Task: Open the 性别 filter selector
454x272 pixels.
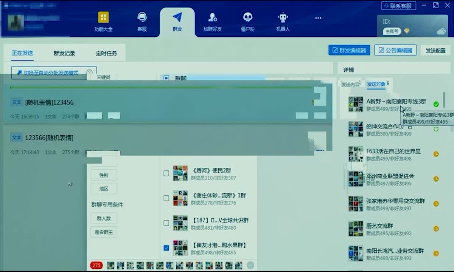Action: pos(103,175)
